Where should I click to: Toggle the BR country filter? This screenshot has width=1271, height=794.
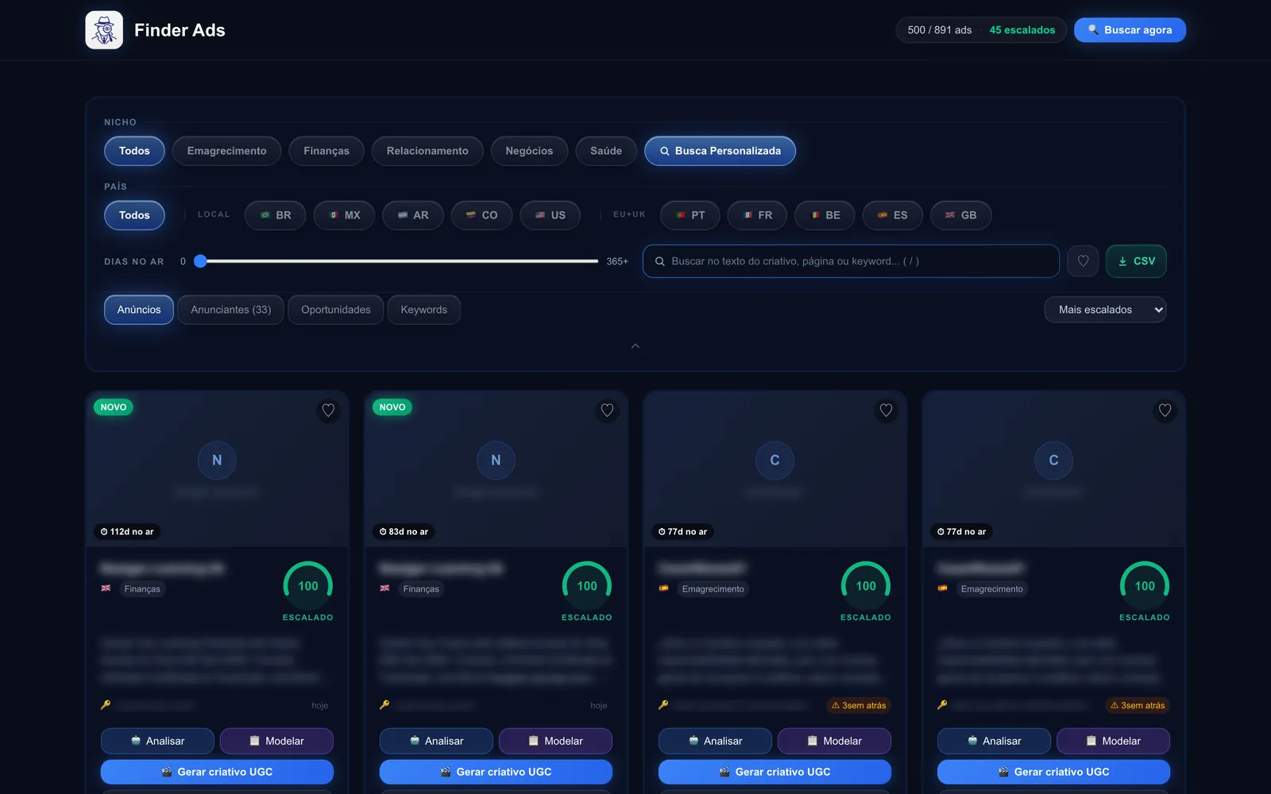tap(276, 215)
